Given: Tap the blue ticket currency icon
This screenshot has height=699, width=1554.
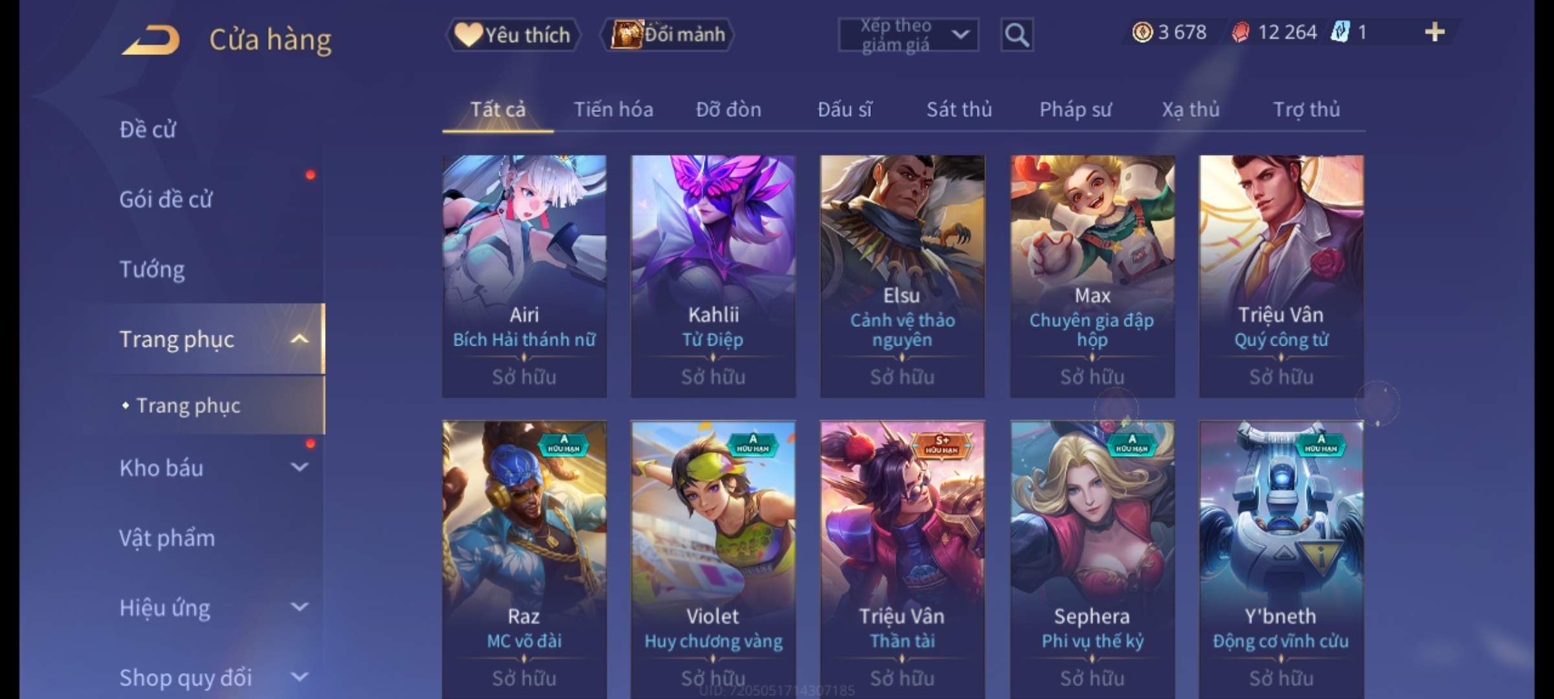Looking at the screenshot, I should (x=1340, y=32).
